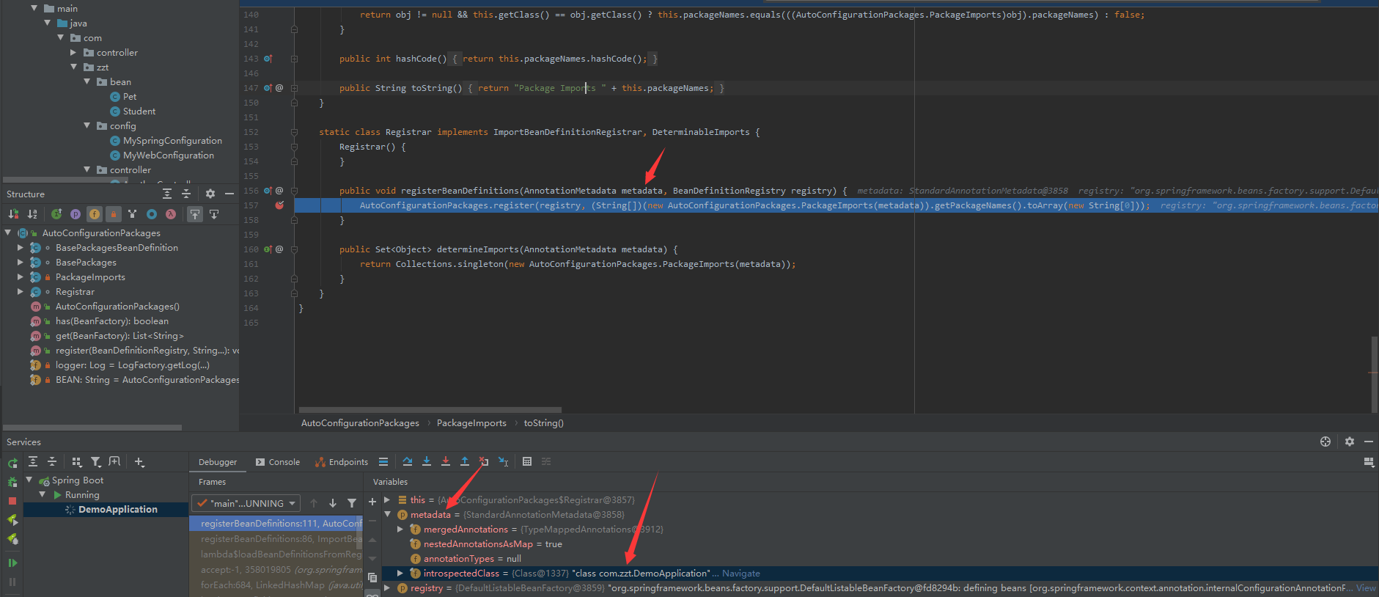Click Force Step Into icon
The image size is (1379, 597).
pos(446,461)
